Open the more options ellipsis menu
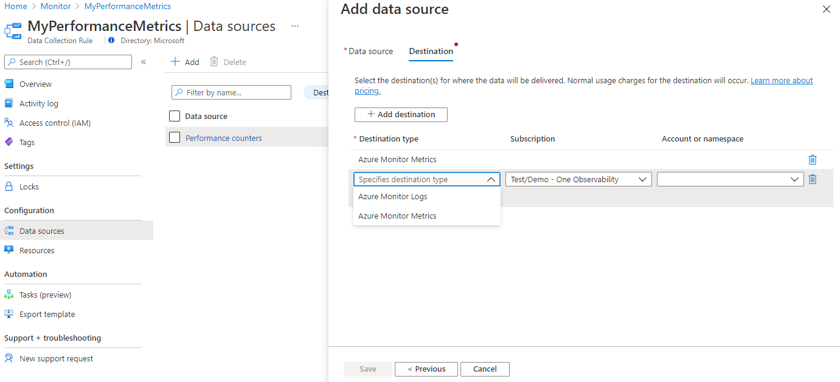The width and height of the screenshot is (840, 382). point(295,26)
